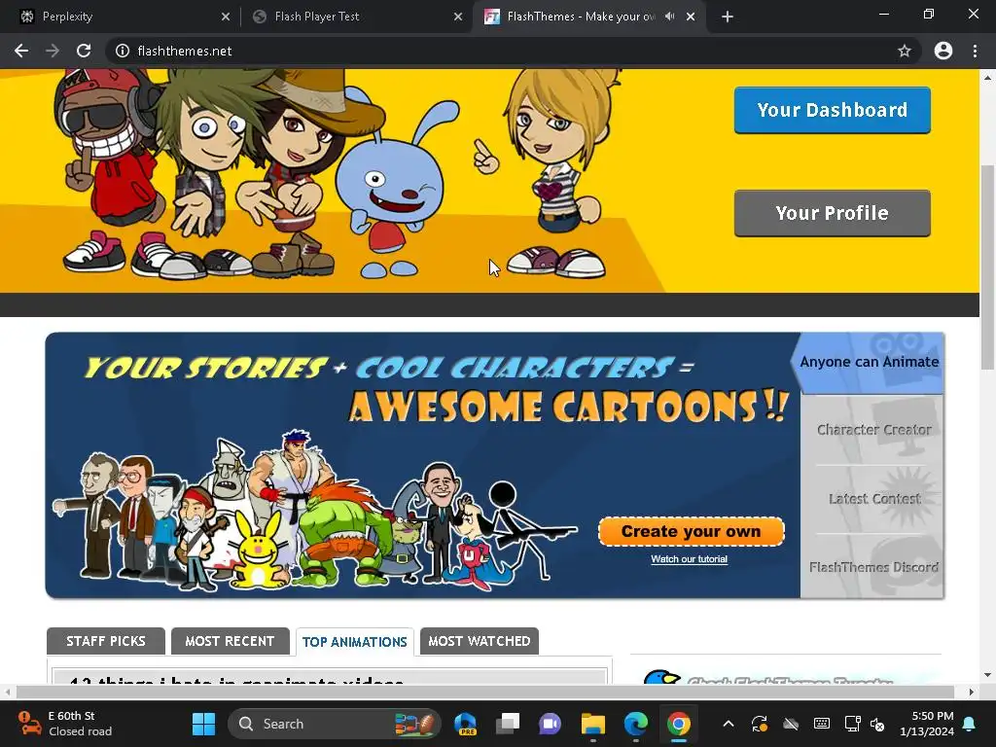Select the Top Animations tab
This screenshot has height=747, width=996.
coord(354,642)
